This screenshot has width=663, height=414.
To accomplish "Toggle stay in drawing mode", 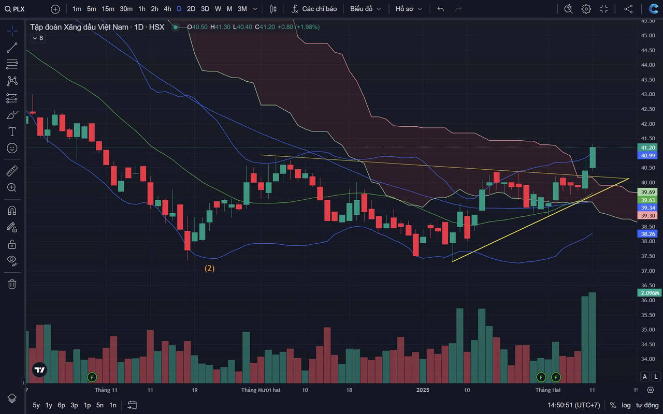I will tap(12, 227).
